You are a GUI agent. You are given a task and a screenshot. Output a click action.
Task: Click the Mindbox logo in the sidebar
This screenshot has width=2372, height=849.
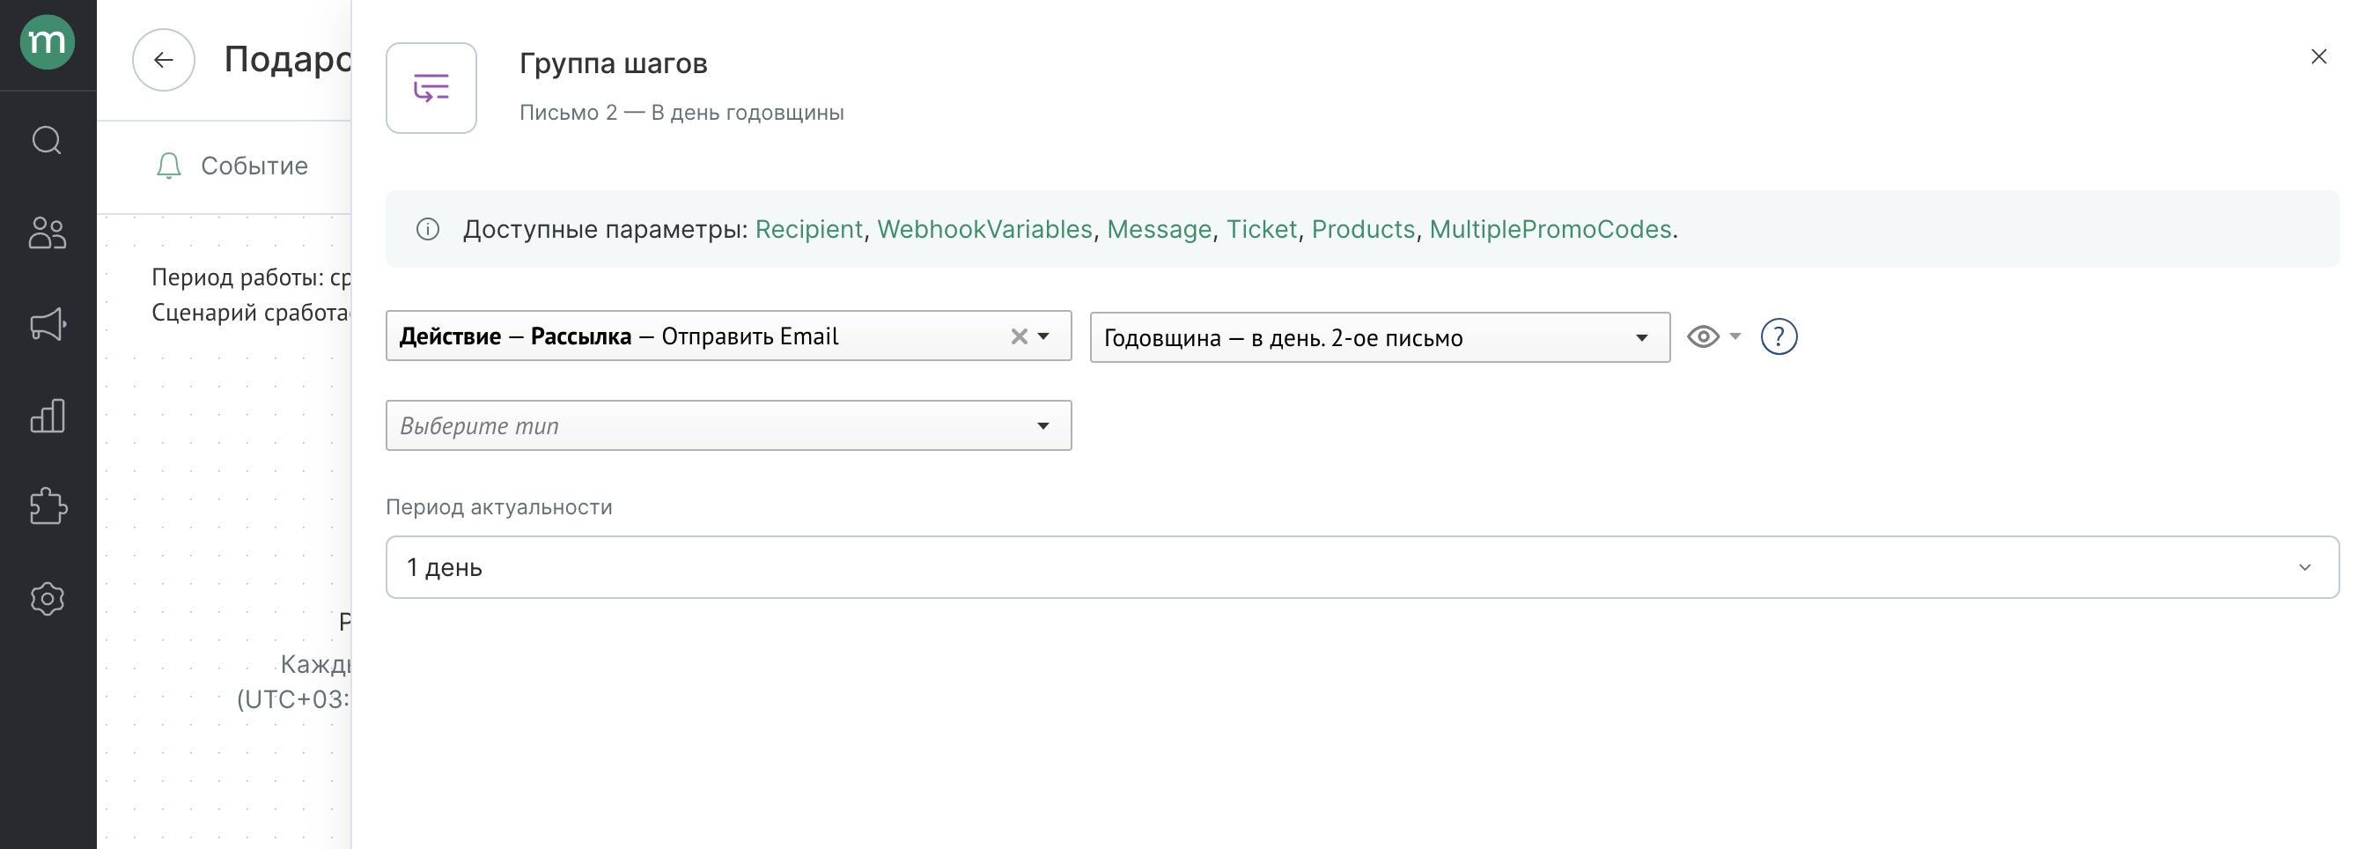tap(47, 42)
